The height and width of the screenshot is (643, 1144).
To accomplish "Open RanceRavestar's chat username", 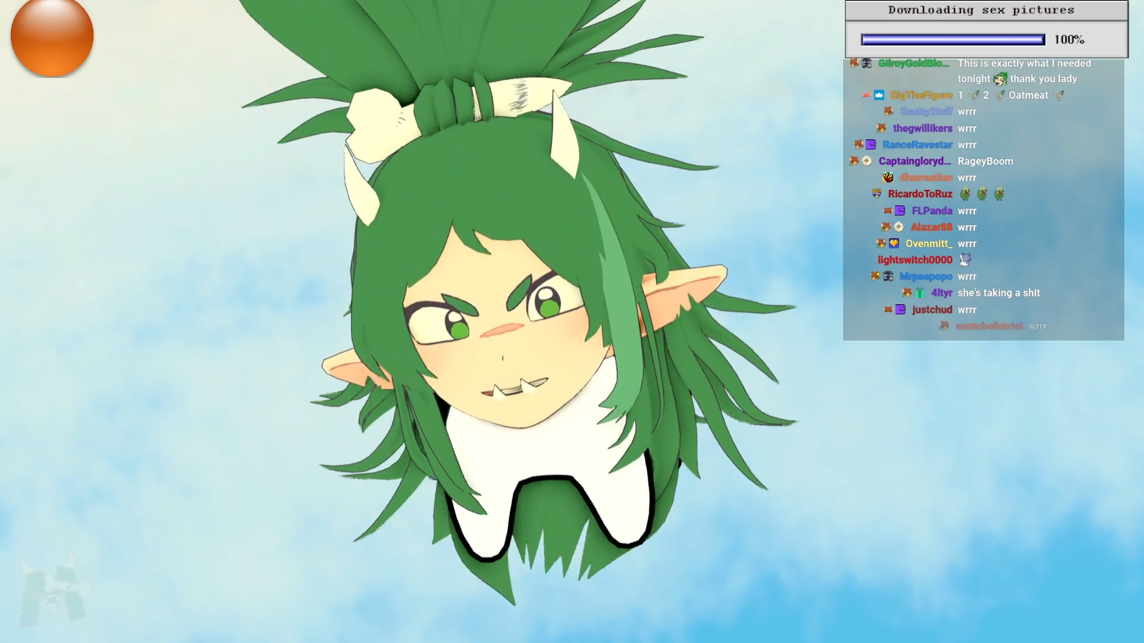I will pyautogui.click(x=917, y=145).
